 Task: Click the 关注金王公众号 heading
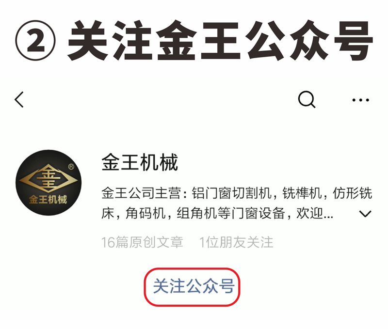tap(220, 40)
